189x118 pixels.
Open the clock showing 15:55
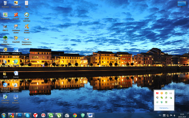(x=182, y=115)
